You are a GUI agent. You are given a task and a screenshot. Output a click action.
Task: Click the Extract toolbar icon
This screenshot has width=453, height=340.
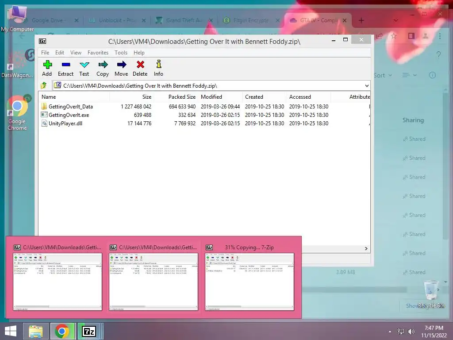pos(66,65)
